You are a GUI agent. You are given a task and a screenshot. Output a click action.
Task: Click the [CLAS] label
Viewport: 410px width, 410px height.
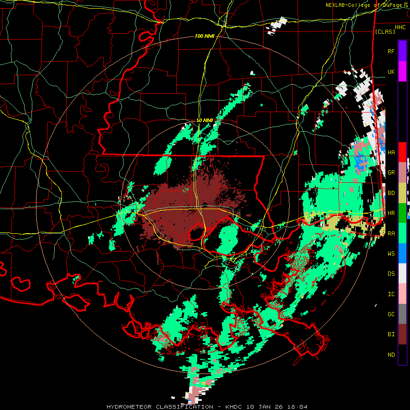click(385, 31)
